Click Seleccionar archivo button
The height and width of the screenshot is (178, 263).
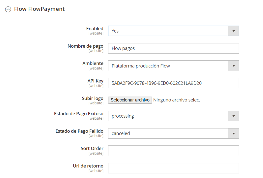pos(130,100)
